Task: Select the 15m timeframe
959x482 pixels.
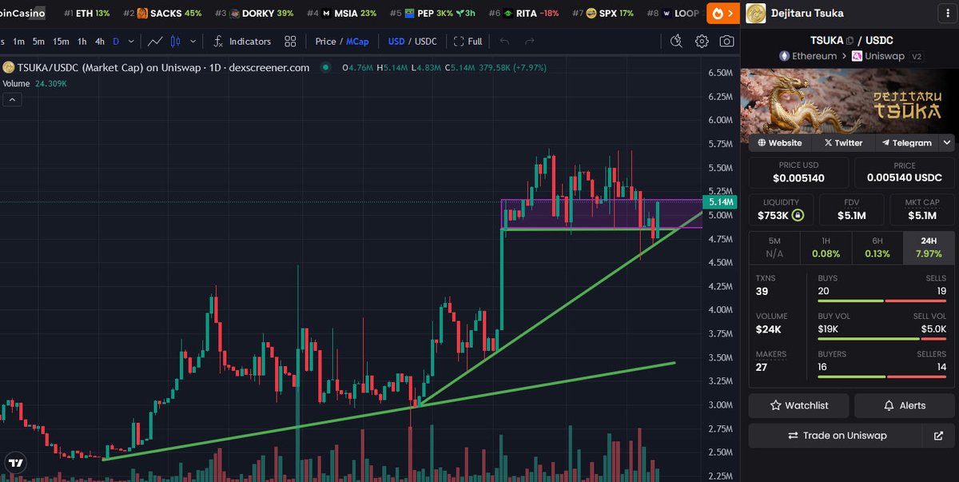Action: [x=61, y=41]
